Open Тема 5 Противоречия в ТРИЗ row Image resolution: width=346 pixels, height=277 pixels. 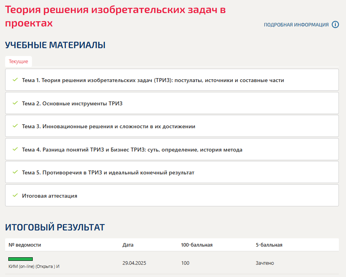pyautogui.click(x=172, y=172)
